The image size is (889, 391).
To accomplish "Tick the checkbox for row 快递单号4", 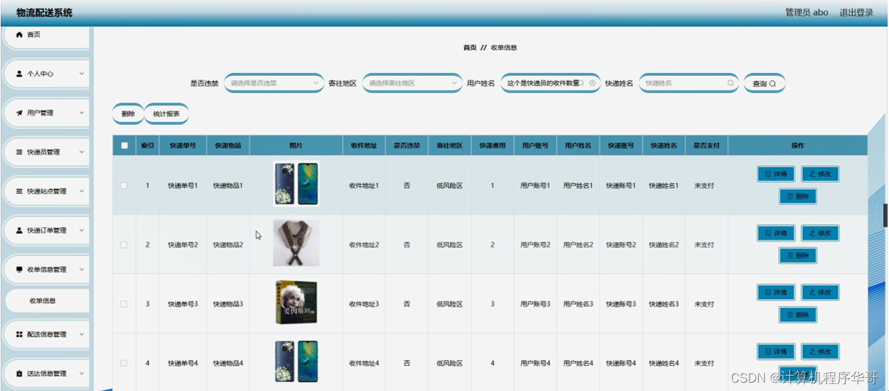I will coord(124,364).
